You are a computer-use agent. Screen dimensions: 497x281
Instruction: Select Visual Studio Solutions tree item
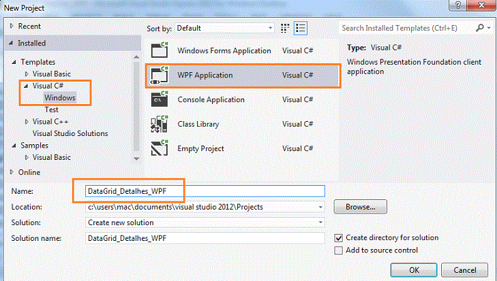tap(70, 133)
